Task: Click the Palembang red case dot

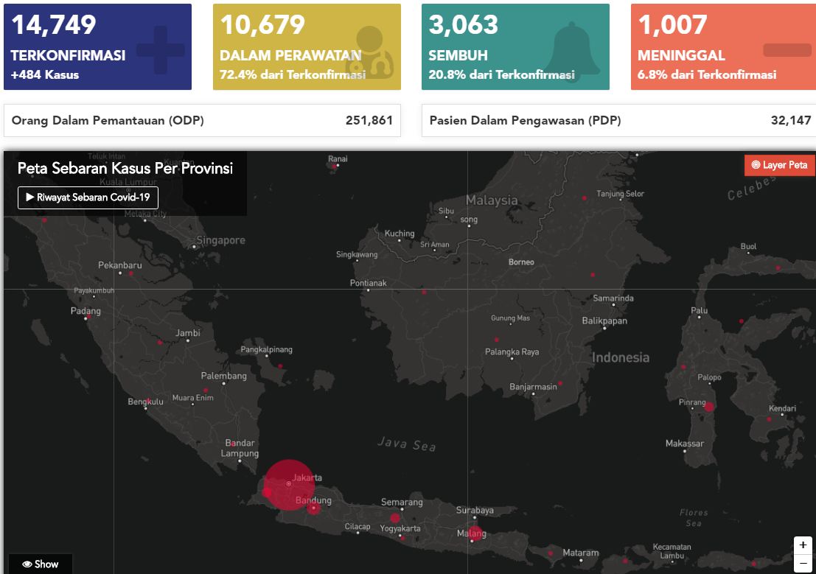Action: [206, 390]
